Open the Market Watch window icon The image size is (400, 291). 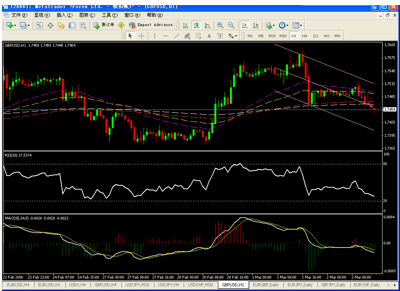coord(39,25)
